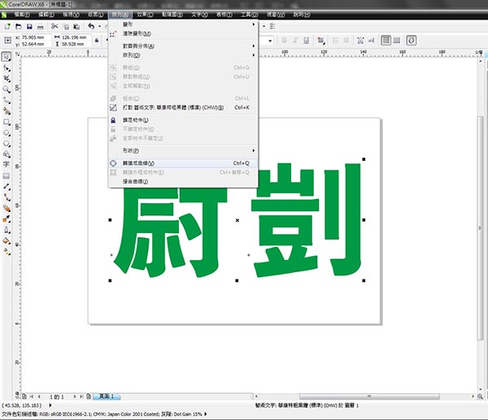
Task: Open the font size dropdown arrow
Action: (x=272, y=39)
